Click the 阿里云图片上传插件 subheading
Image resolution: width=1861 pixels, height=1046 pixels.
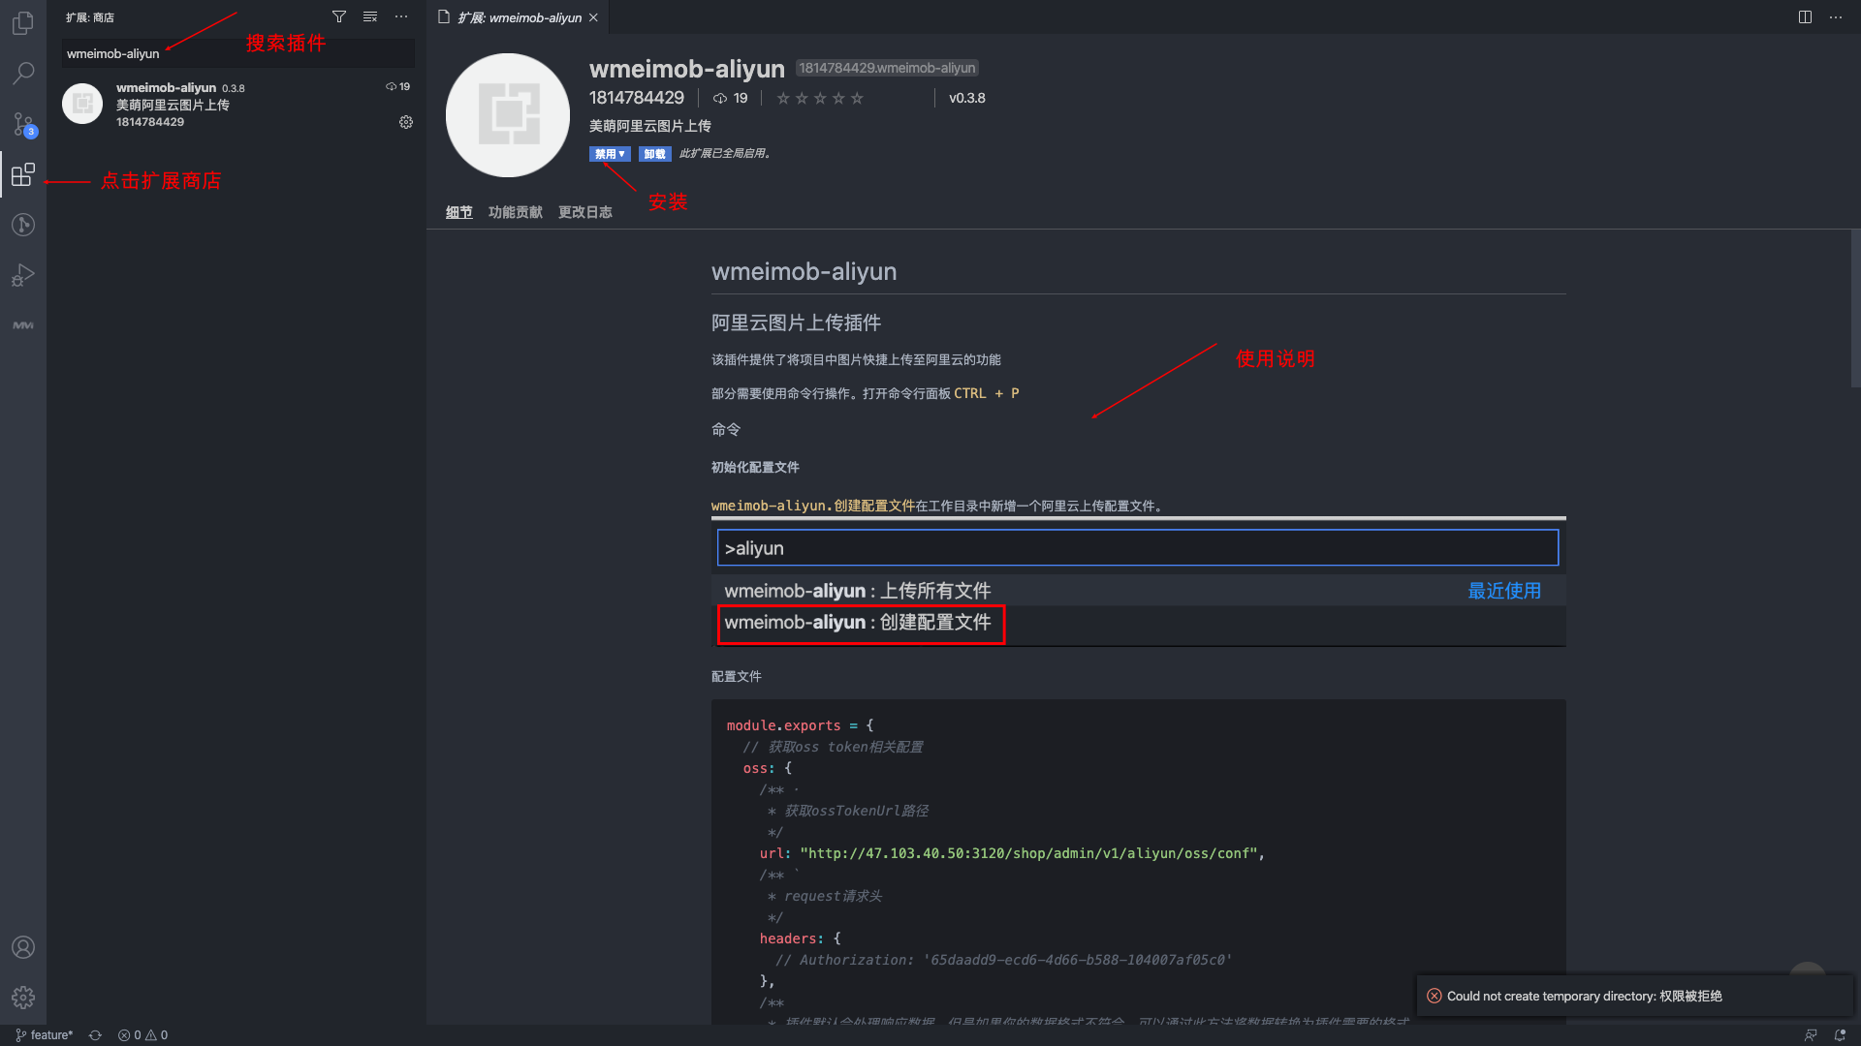[x=797, y=323]
